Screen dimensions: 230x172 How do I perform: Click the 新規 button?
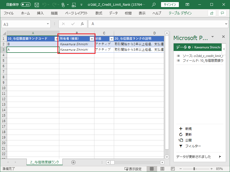[x=185, y=129]
